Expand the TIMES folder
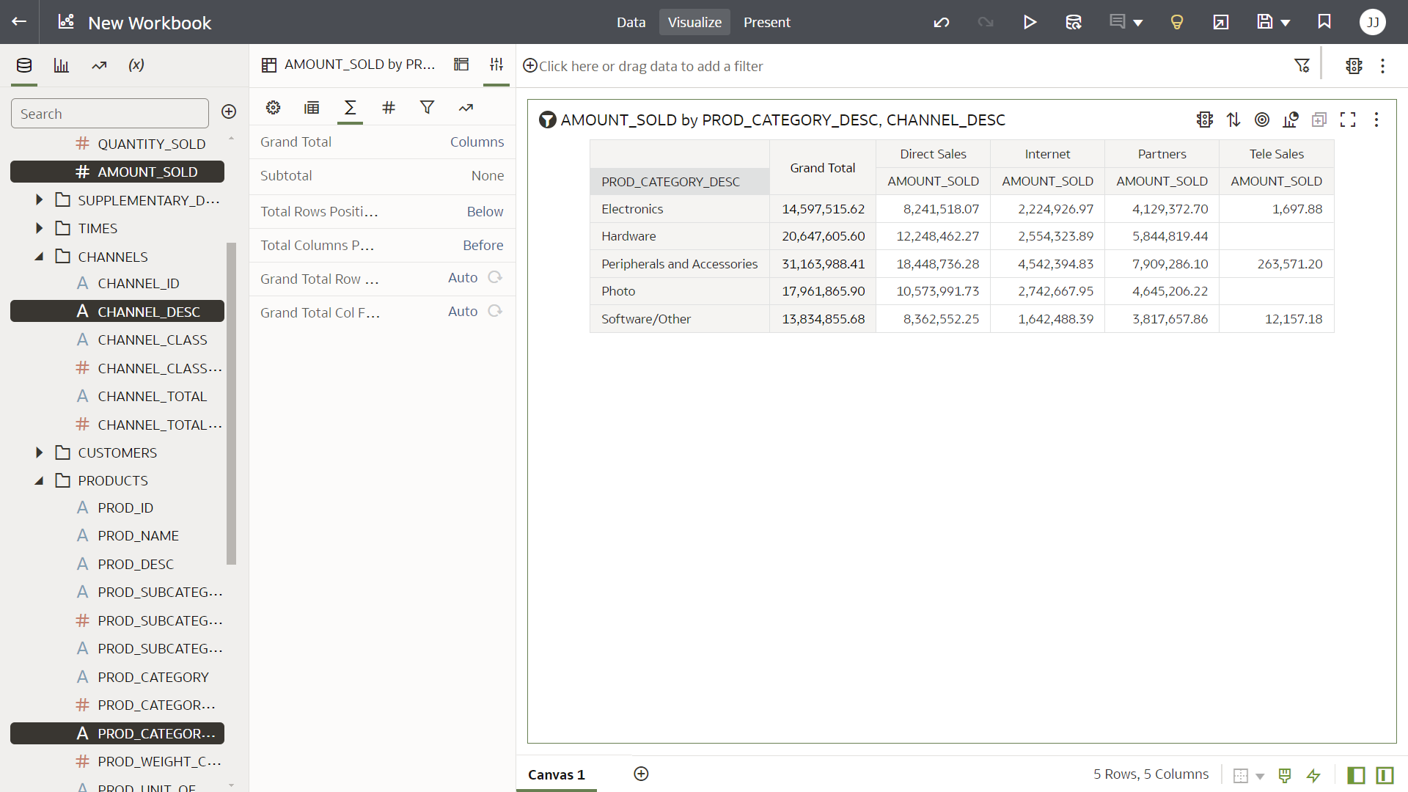Viewport: 1408px width, 792px height. click(x=40, y=228)
